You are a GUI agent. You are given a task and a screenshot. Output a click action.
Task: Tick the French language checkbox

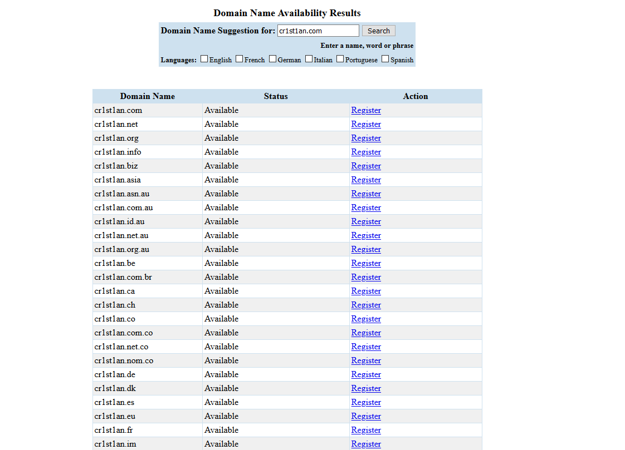239,59
